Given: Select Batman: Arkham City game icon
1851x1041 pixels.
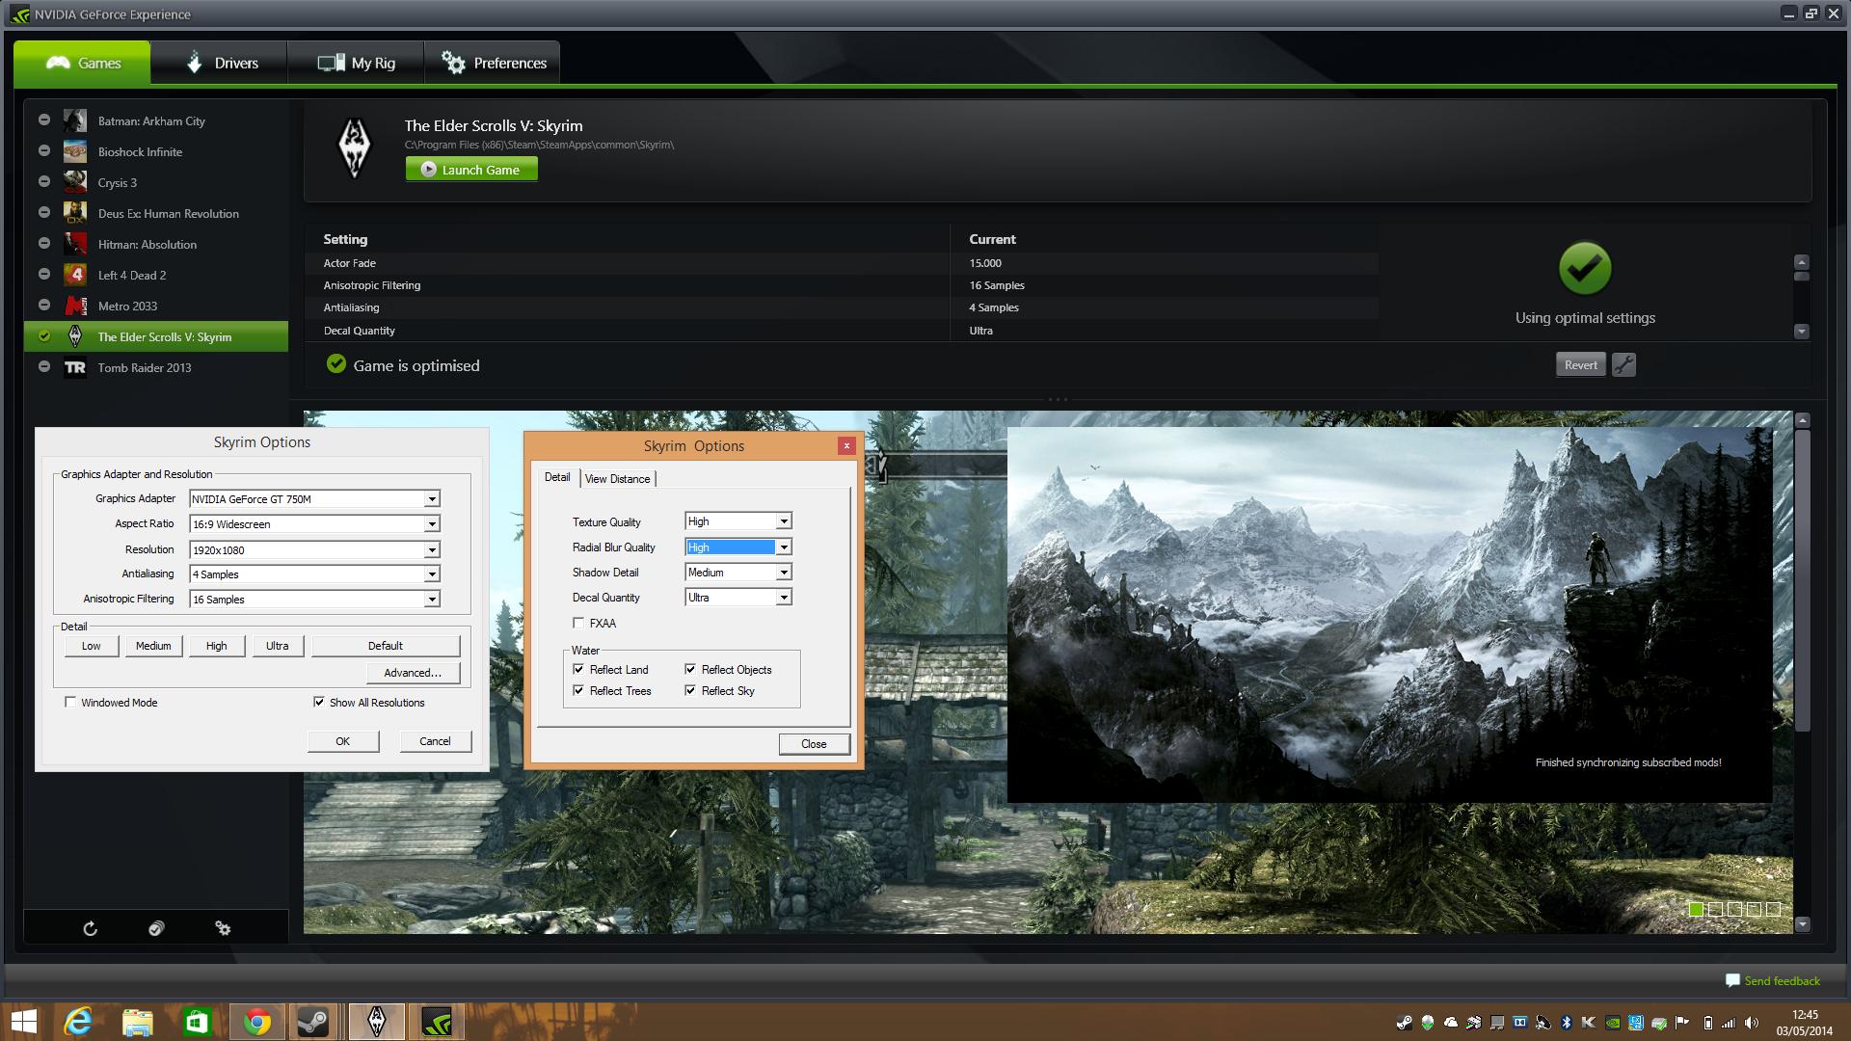Looking at the screenshot, I should [75, 120].
